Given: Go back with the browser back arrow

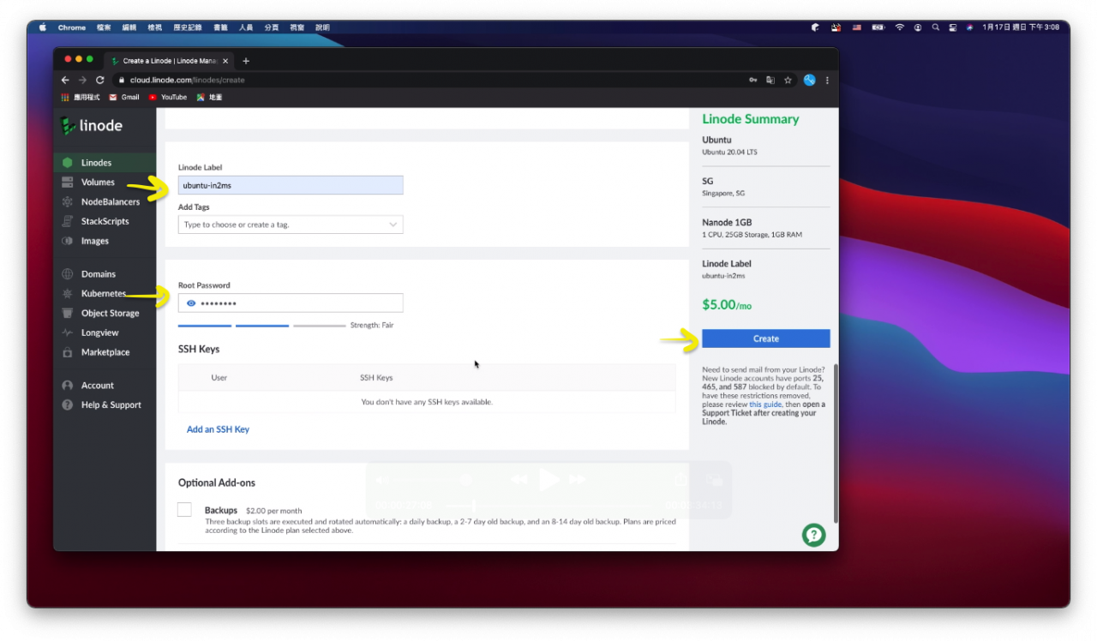Looking at the screenshot, I should point(65,80).
